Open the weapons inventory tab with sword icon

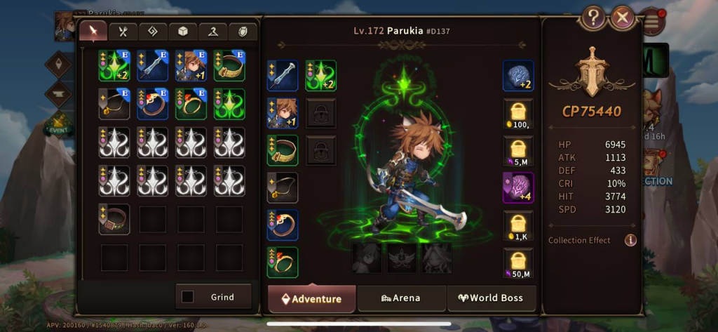93,31
